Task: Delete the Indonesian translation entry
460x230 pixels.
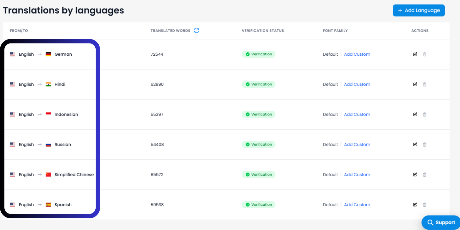Action: click(425, 114)
